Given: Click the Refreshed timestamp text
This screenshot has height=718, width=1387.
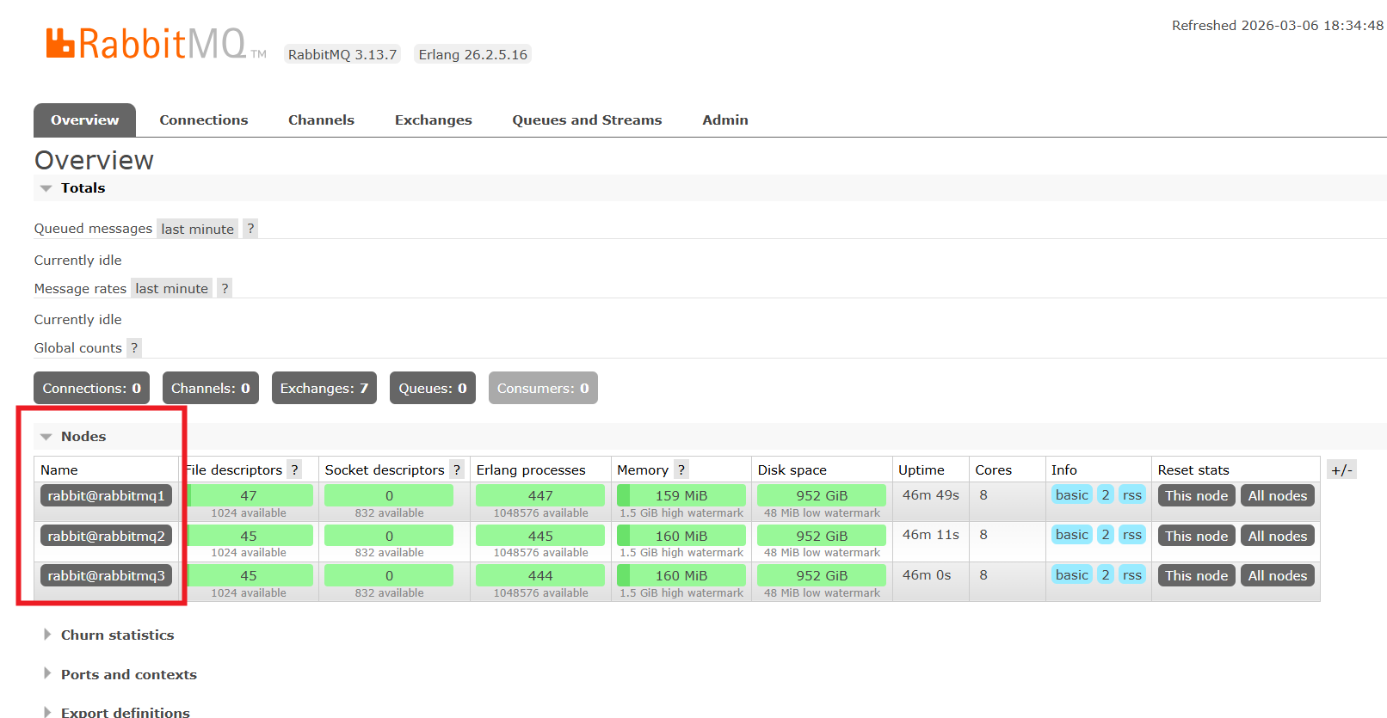Looking at the screenshot, I should [1278, 26].
